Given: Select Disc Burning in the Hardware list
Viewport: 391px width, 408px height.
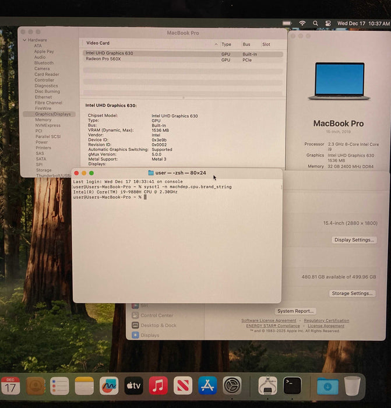Looking at the screenshot, I should 47,92.
